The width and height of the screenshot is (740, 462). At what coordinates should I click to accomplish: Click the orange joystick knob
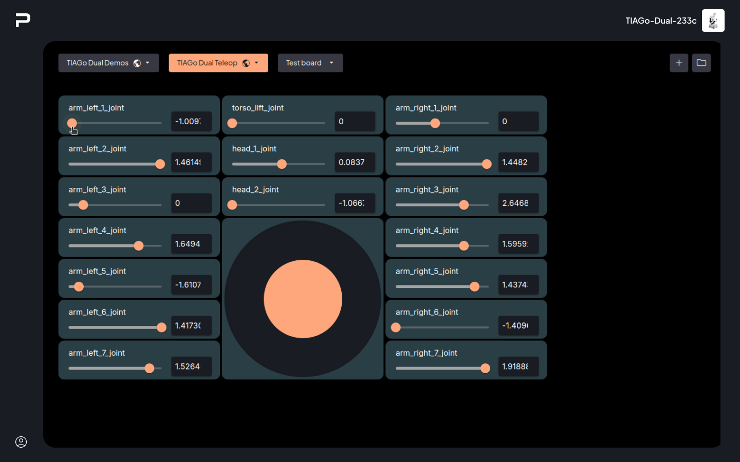(303, 299)
